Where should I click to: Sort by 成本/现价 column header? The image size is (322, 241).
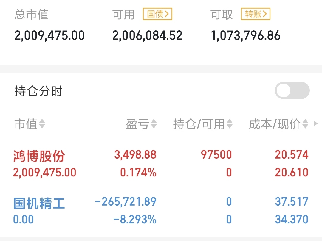pyautogui.click(x=279, y=124)
